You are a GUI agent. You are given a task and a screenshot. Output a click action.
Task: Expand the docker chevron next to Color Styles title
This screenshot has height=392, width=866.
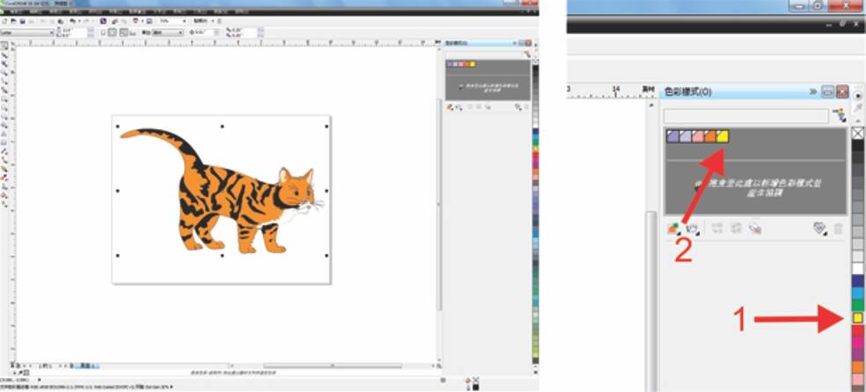[x=813, y=91]
